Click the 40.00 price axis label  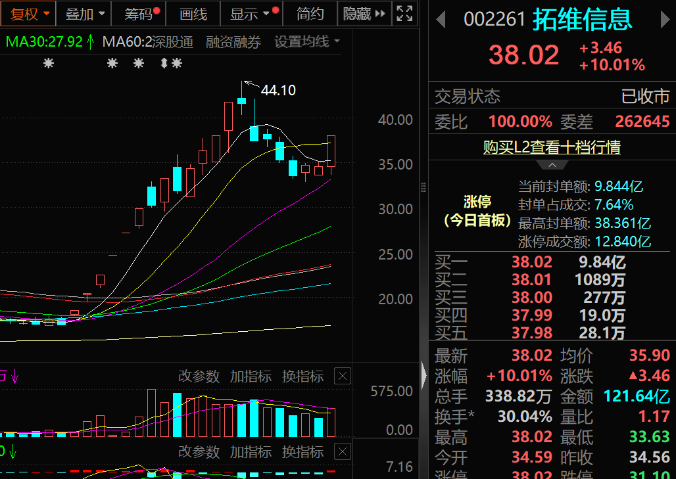pos(395,120)
